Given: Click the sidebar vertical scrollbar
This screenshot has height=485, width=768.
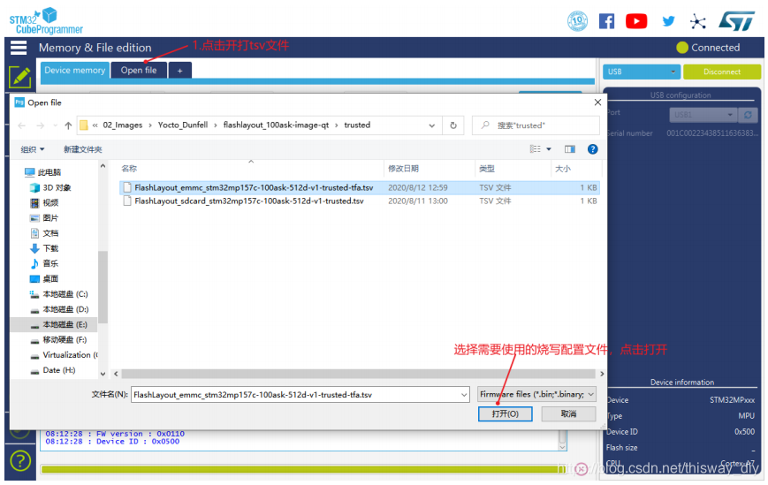Looking at the screenshot, I should [x=103, y=287].
